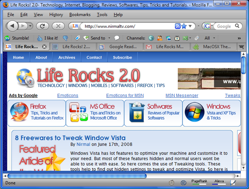Click the Home navigation link on site

click(19, 57)
